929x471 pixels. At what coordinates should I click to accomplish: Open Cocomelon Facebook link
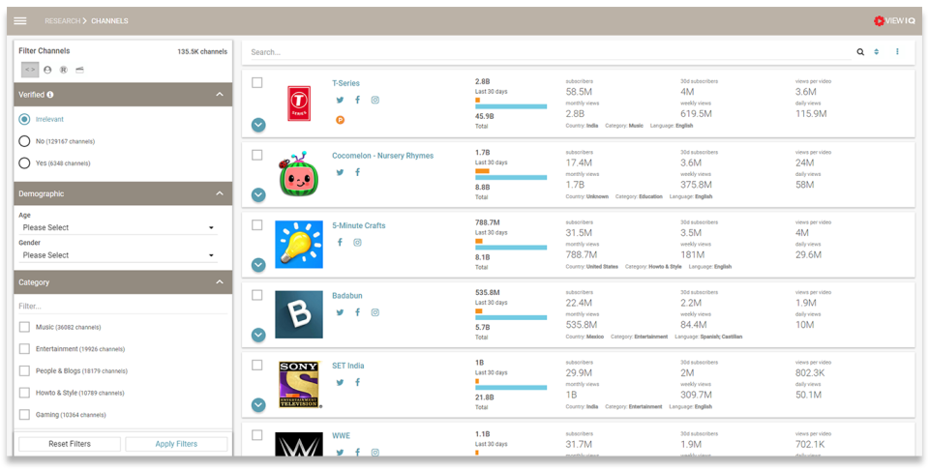[357, 172]
